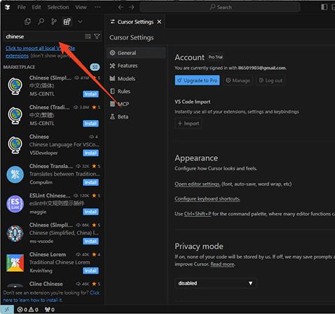Expand the sidebar views chevron

click(80, 22)
